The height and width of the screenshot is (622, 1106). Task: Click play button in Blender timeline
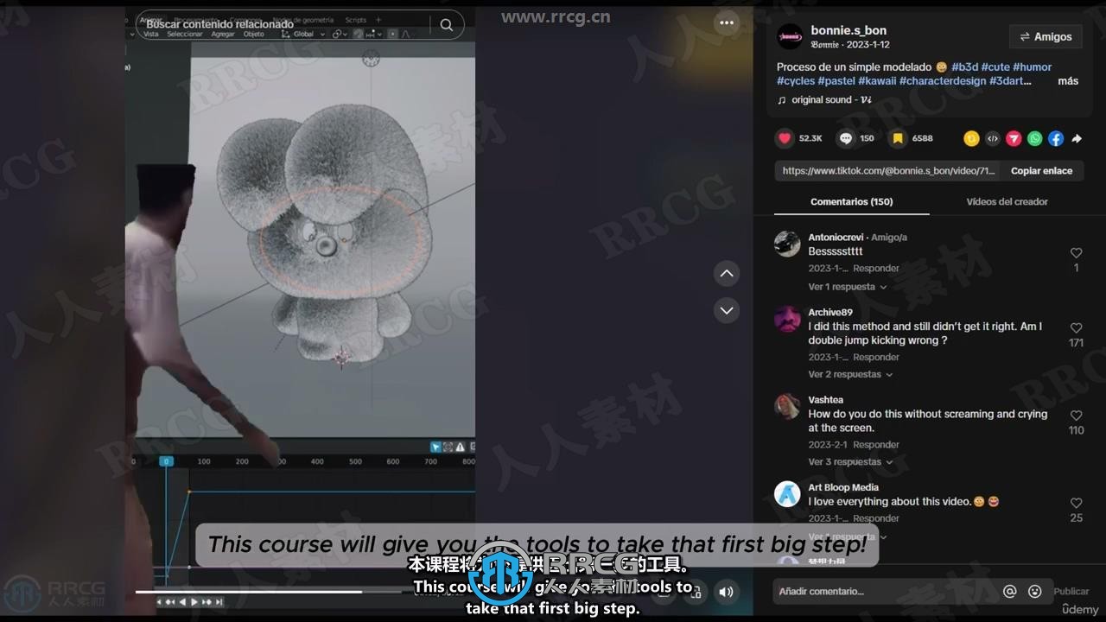tap(194, 601)
